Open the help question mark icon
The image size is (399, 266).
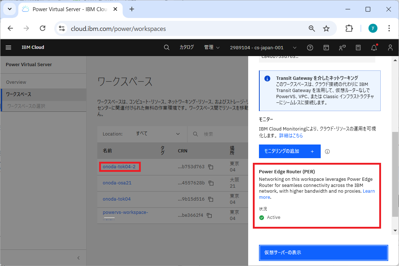(310, 48)
